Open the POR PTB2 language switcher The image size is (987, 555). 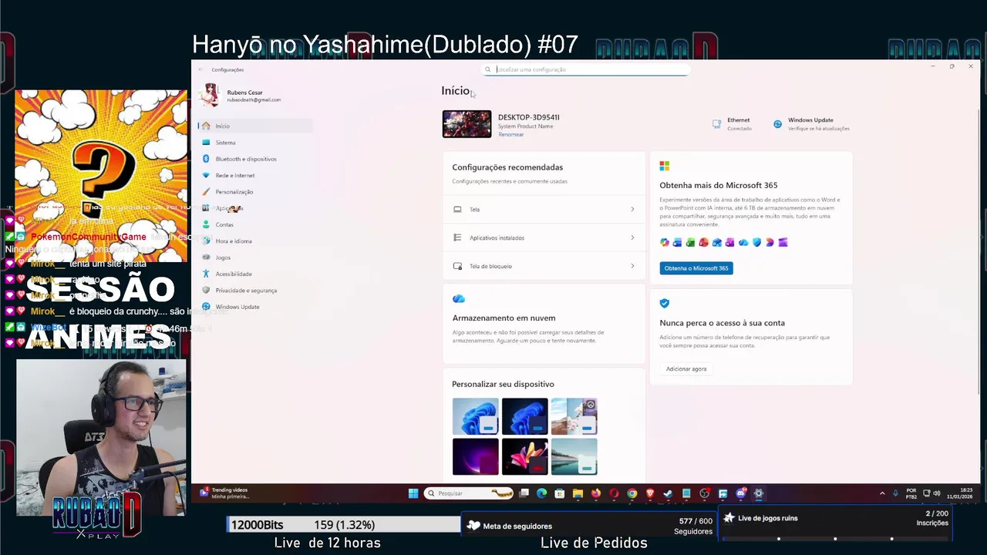click(911, 493)
